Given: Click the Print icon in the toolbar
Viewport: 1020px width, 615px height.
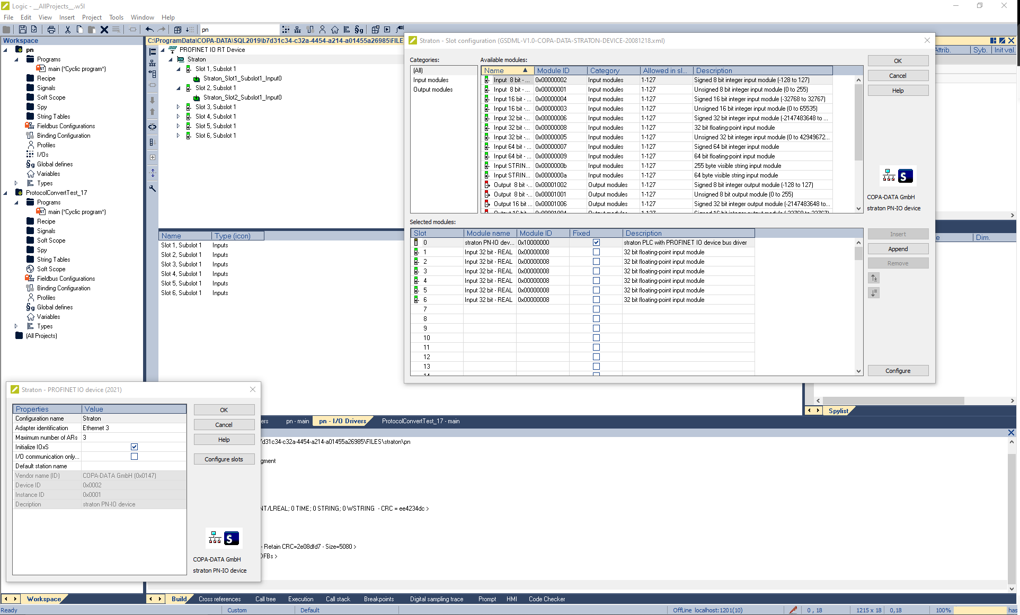Looking at the screenshot, I should tap(51, 30).
